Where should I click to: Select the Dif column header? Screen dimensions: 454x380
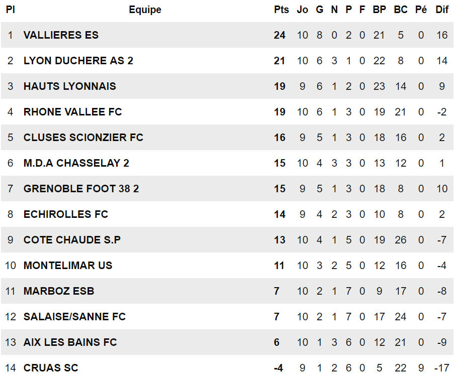coord(442,10)
